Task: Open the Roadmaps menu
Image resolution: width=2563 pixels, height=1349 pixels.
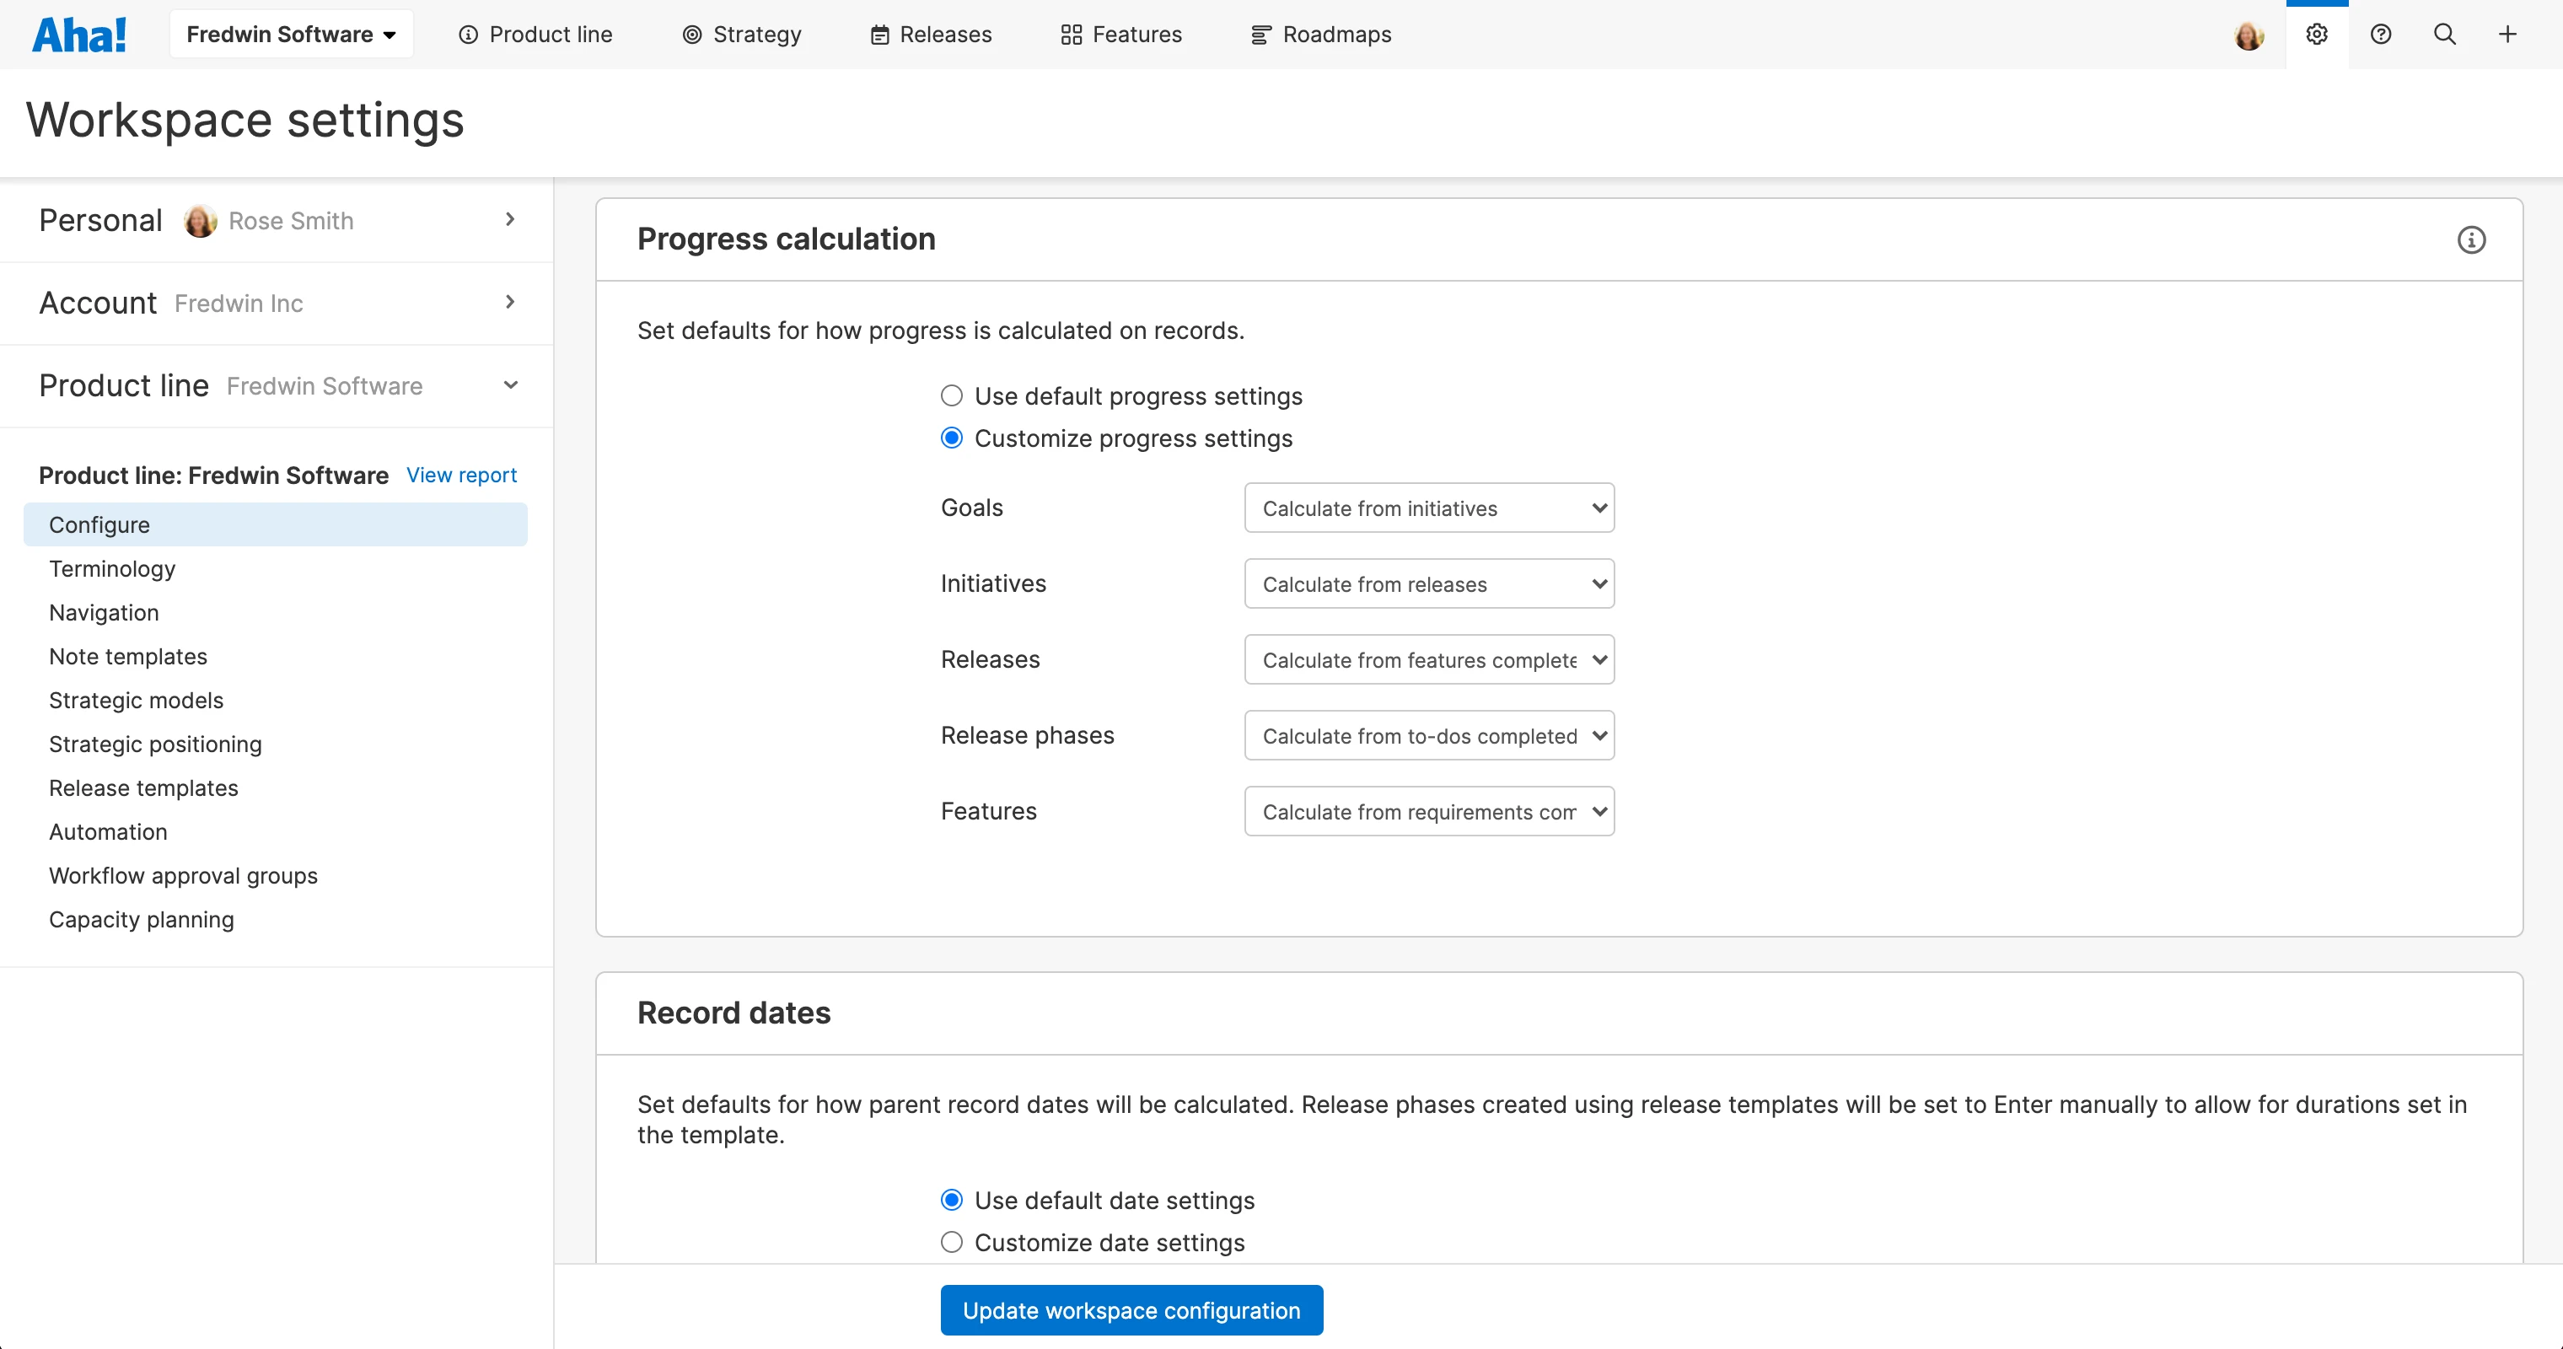Action: coord(1320,35)
